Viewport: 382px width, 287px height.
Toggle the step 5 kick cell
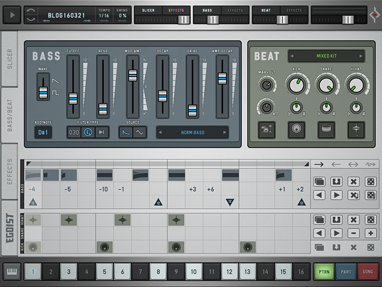(x=105, y=247)
